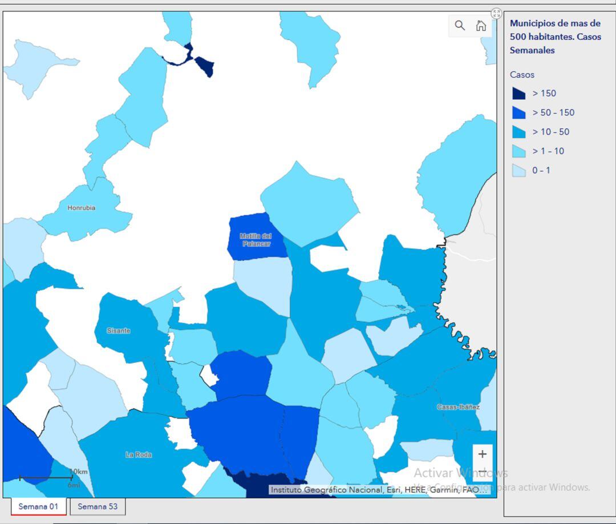
Task: Click the magnifier search icon on the map
Action: pos(460,26)
